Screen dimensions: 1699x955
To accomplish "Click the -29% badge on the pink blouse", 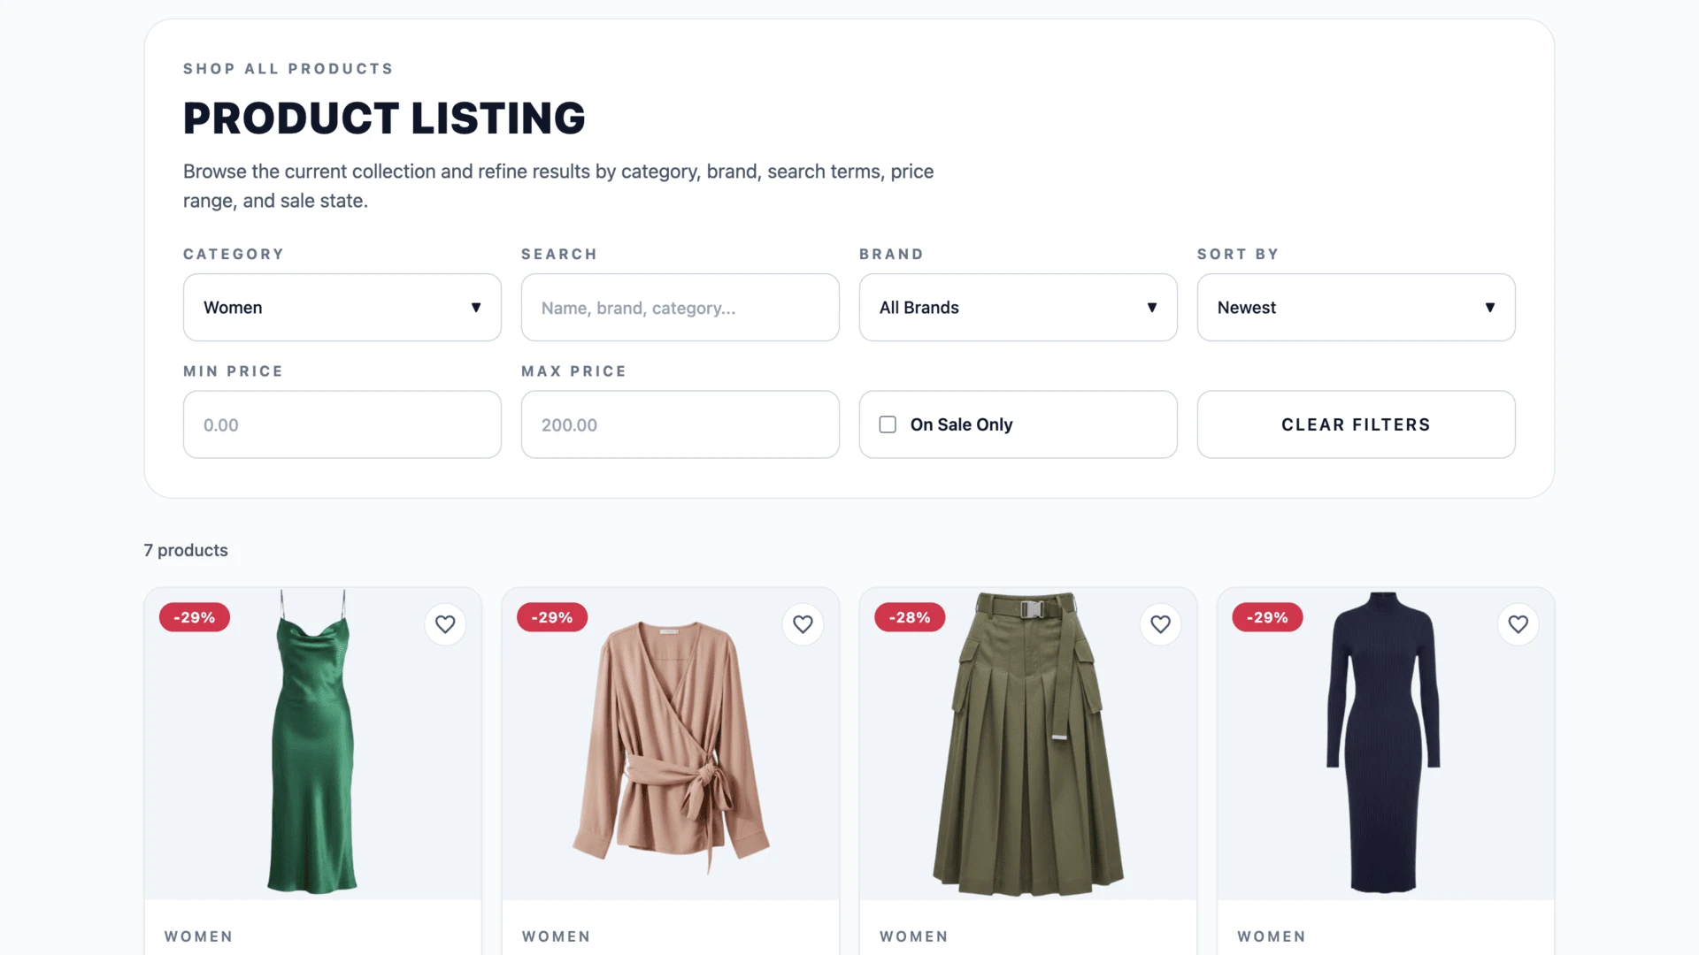I will point(552,617).
